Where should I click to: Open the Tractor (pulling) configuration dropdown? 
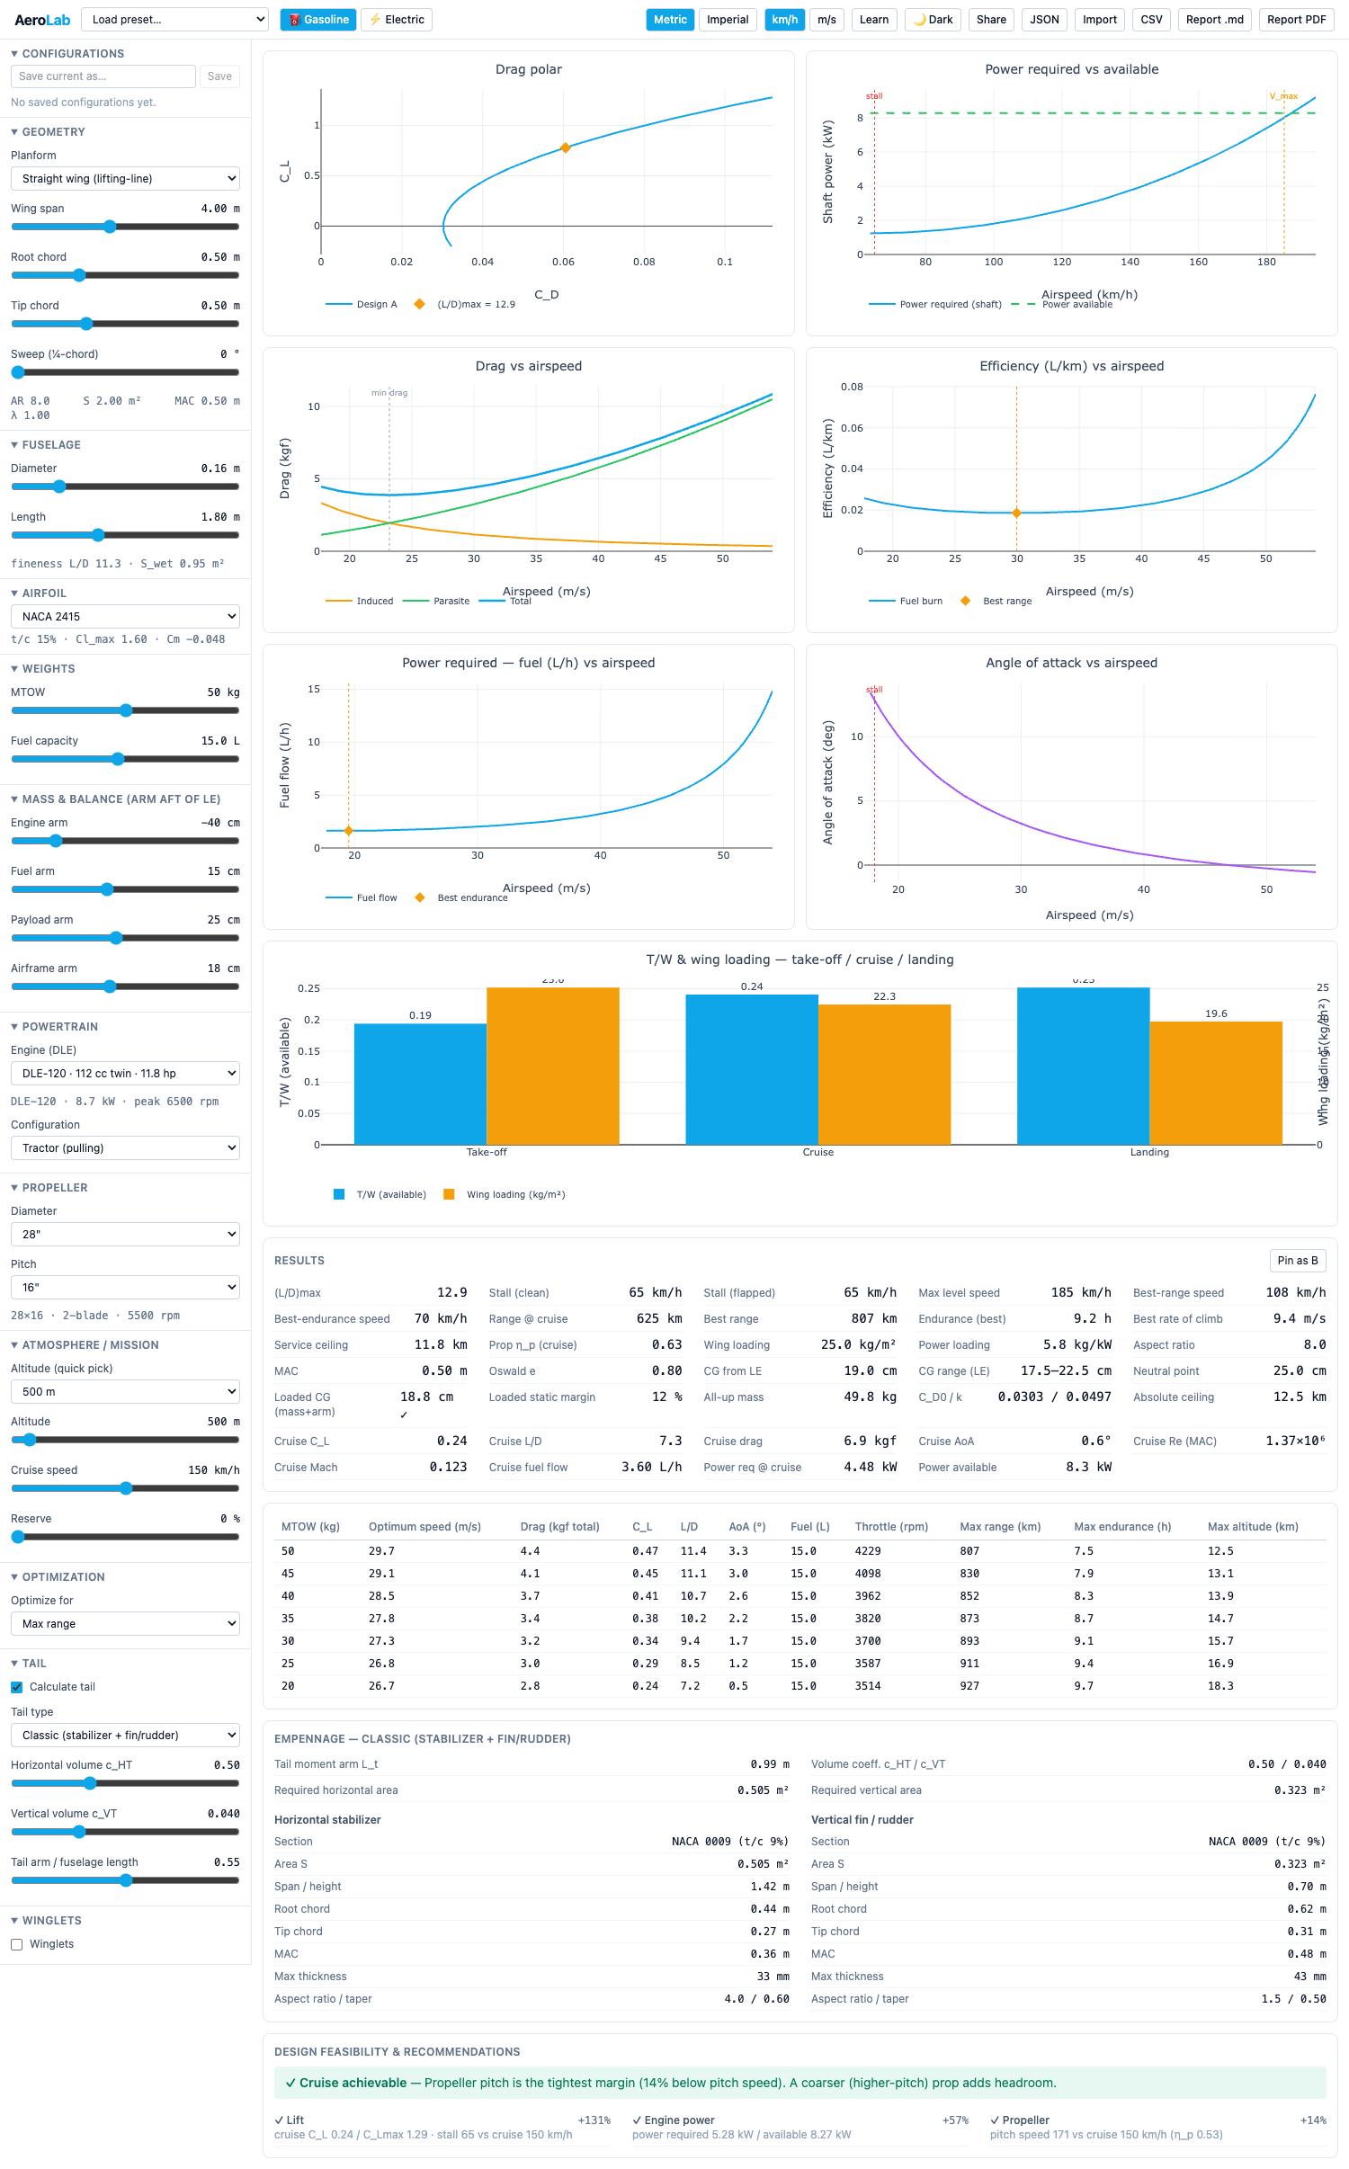125,1147
